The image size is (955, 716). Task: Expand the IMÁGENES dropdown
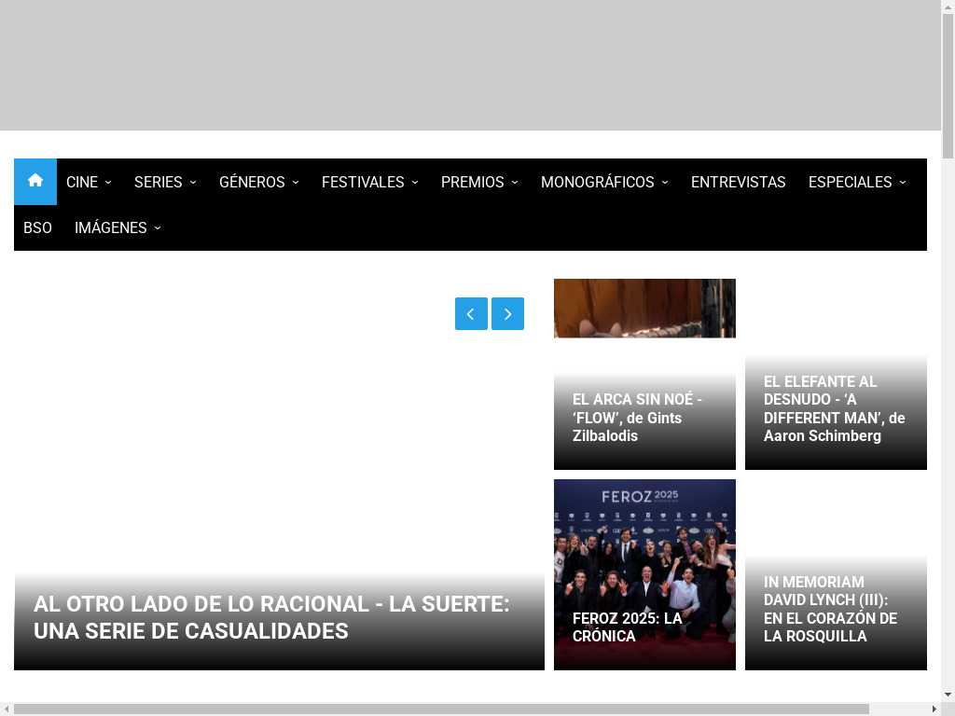(x=118, y=227)
